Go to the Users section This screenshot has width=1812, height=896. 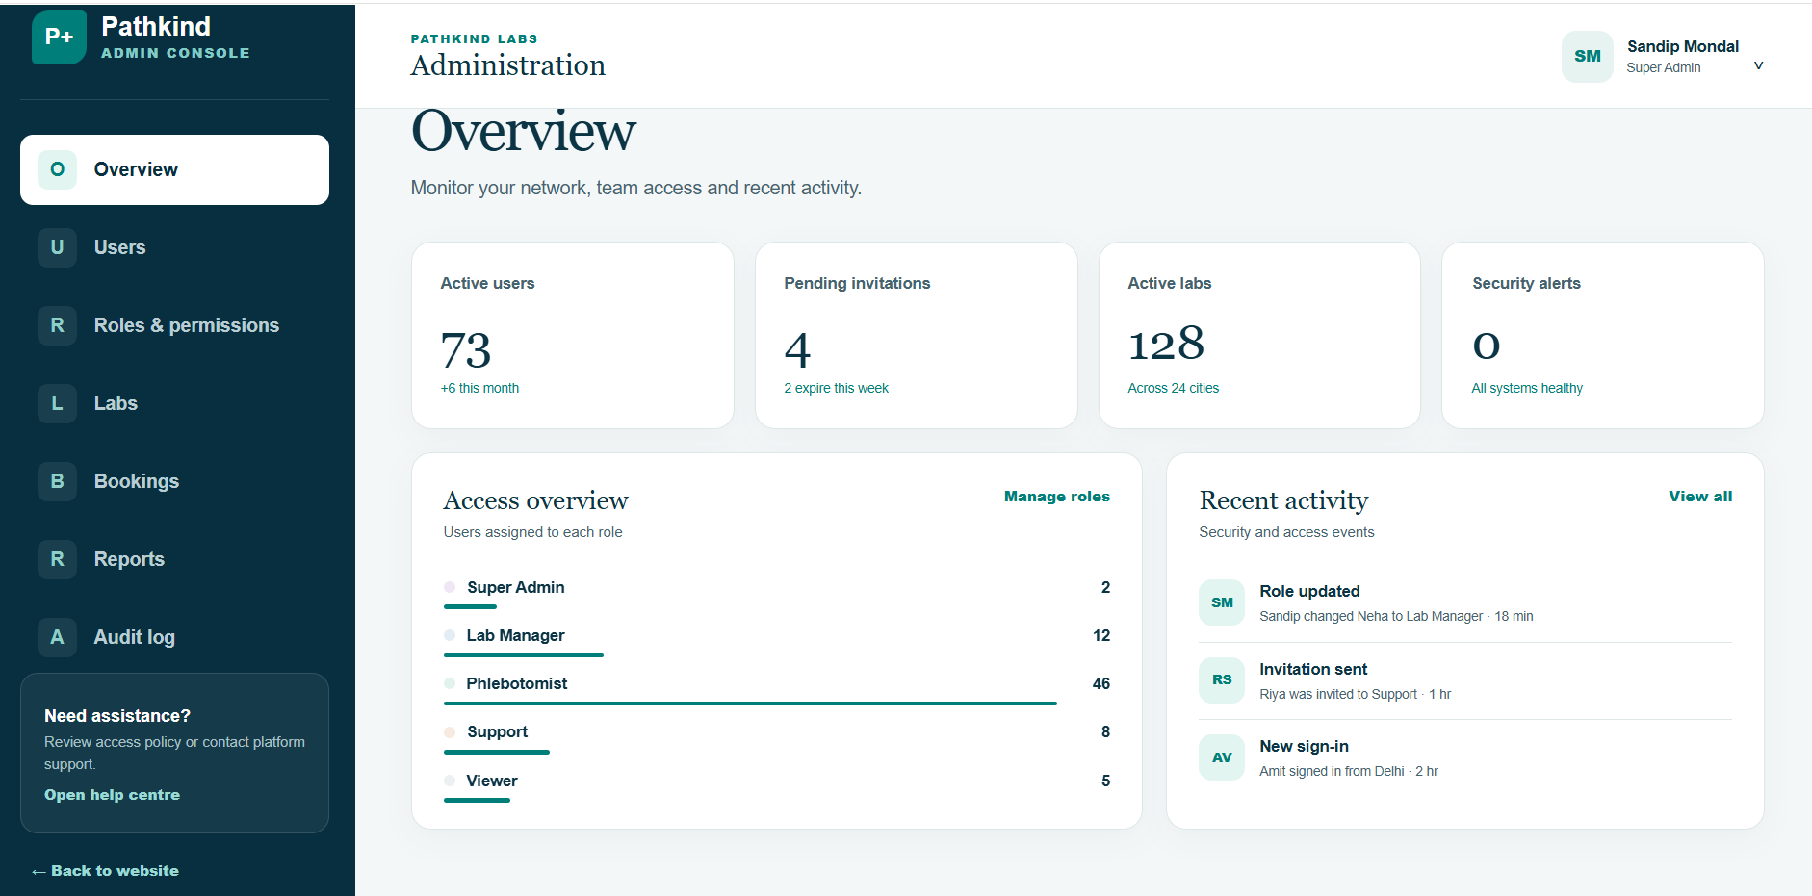tap(174, 247)
